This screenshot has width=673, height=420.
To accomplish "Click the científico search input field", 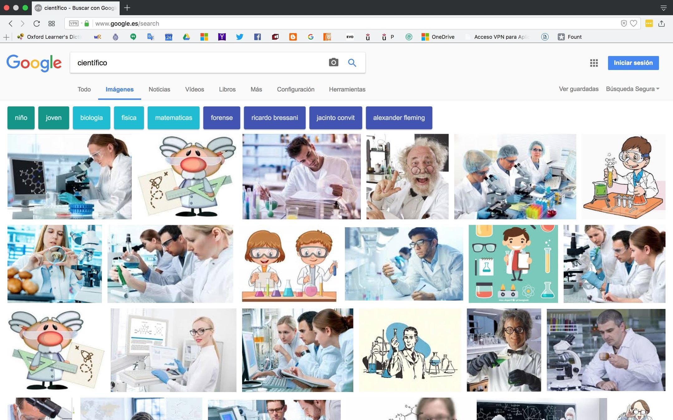I will click(x=199, y=63).
